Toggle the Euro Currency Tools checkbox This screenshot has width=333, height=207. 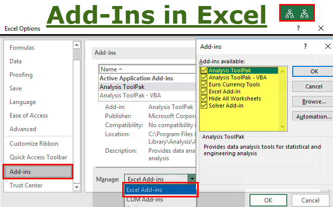(204, 84)
